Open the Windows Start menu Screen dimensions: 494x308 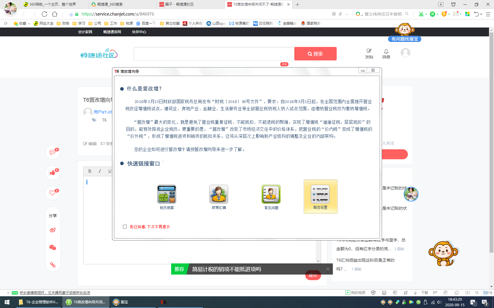(x=7, y=302)
